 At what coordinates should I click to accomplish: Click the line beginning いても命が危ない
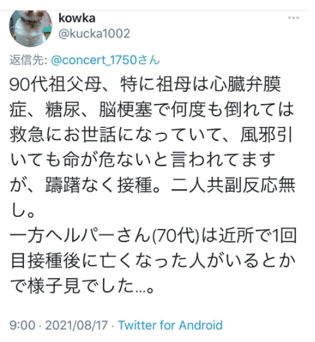point(142,160)
